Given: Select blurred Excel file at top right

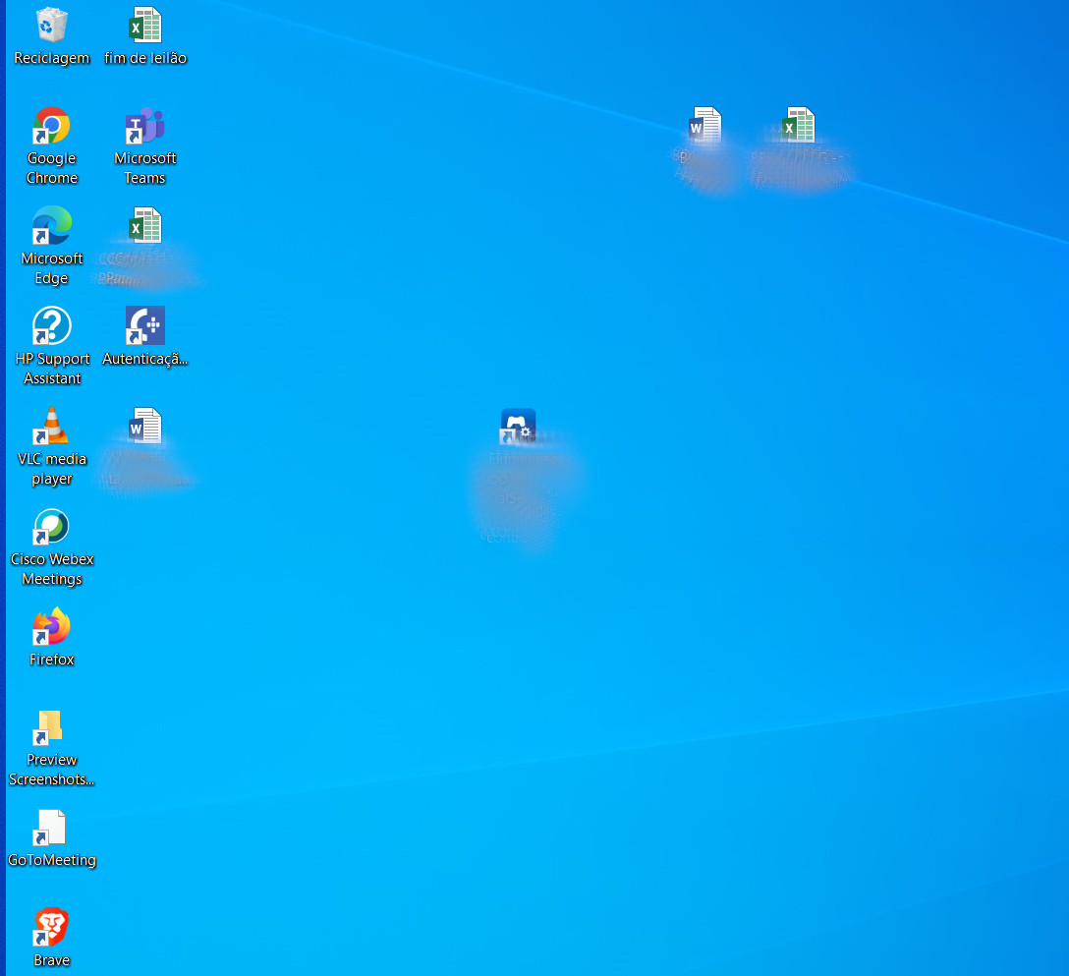Looking at the screenshot, I should (x=799, y=126).
